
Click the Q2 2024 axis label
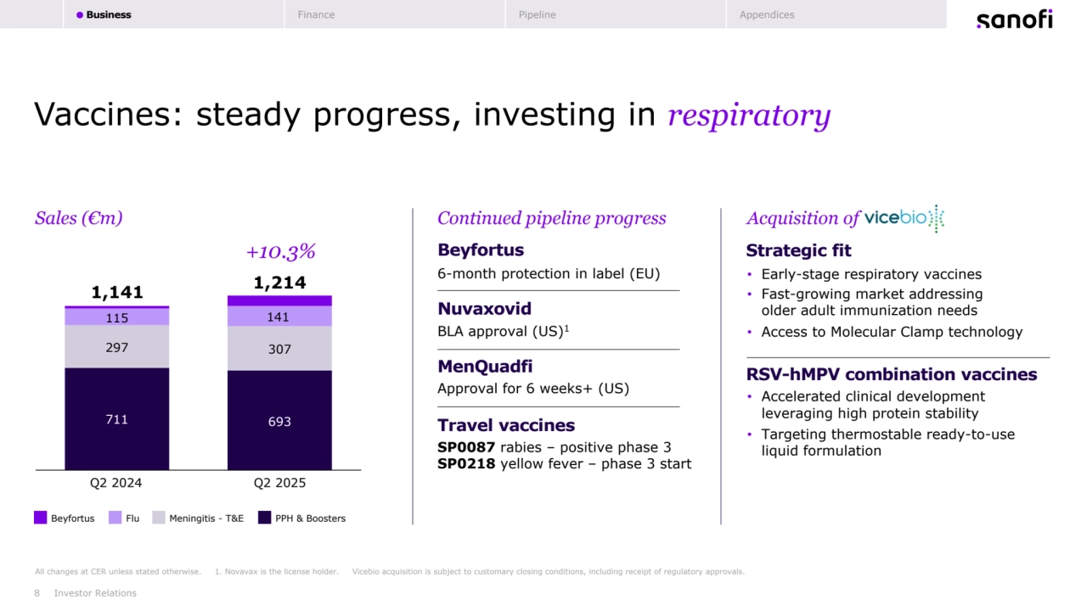click(116, 483)
